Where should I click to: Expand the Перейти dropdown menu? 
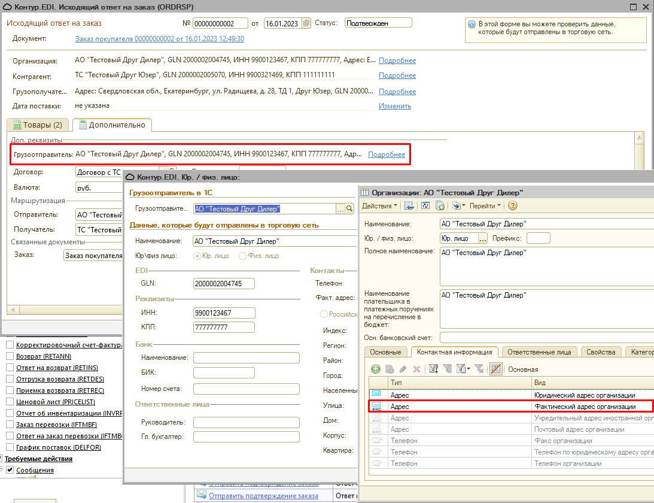click(x=485, y=205)
